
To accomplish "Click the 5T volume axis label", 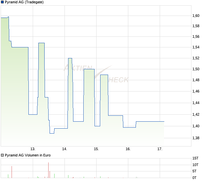I will point(194,171).
